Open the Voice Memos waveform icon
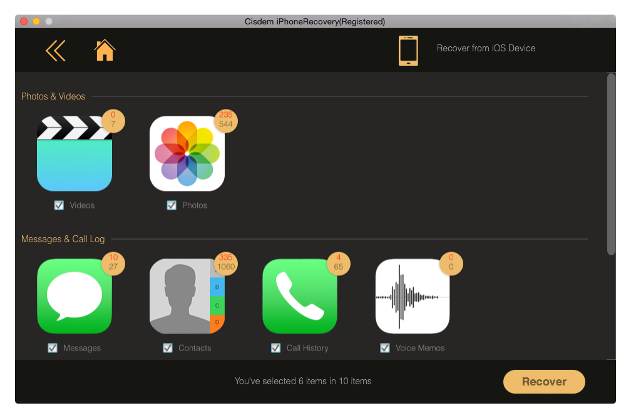This screenshot has height=418, width=631. coord(413,296)
